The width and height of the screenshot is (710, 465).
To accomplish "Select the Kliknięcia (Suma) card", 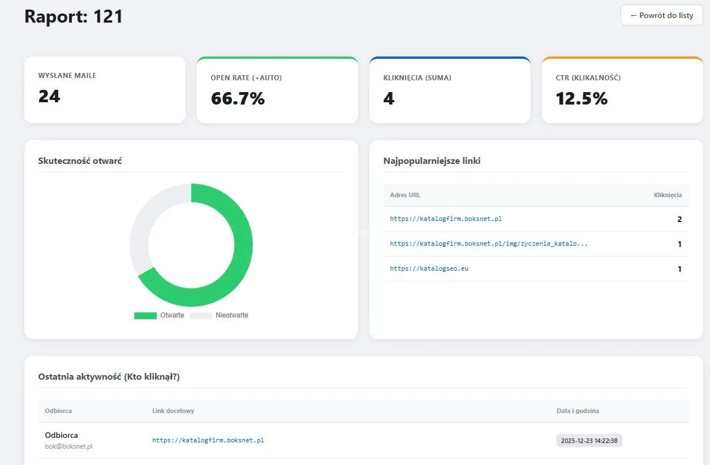I will [x=450, y=90].
